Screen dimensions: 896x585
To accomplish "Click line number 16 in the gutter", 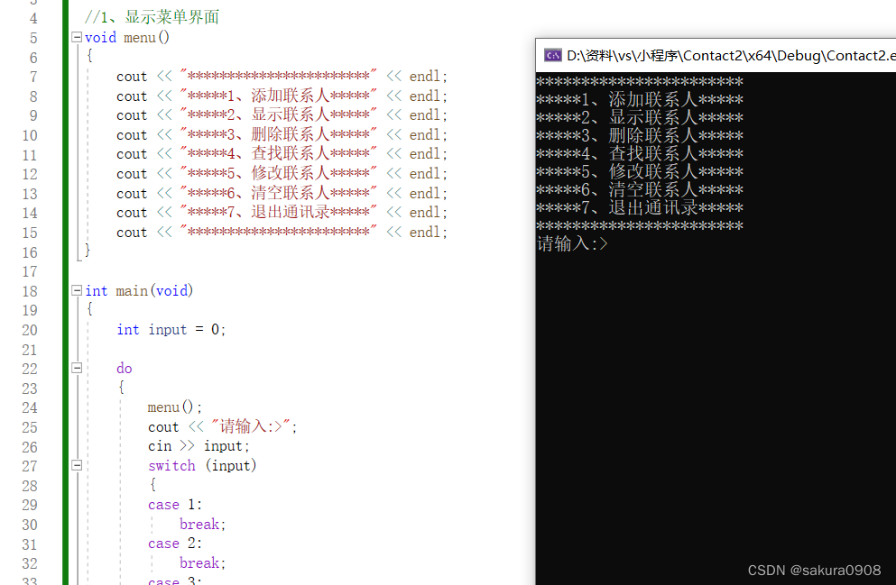I will [30, 252].
